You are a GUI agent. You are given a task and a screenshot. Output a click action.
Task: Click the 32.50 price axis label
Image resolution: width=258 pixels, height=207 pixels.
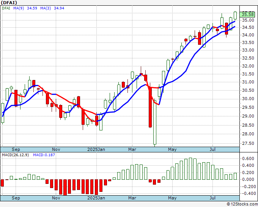point(248,58)
